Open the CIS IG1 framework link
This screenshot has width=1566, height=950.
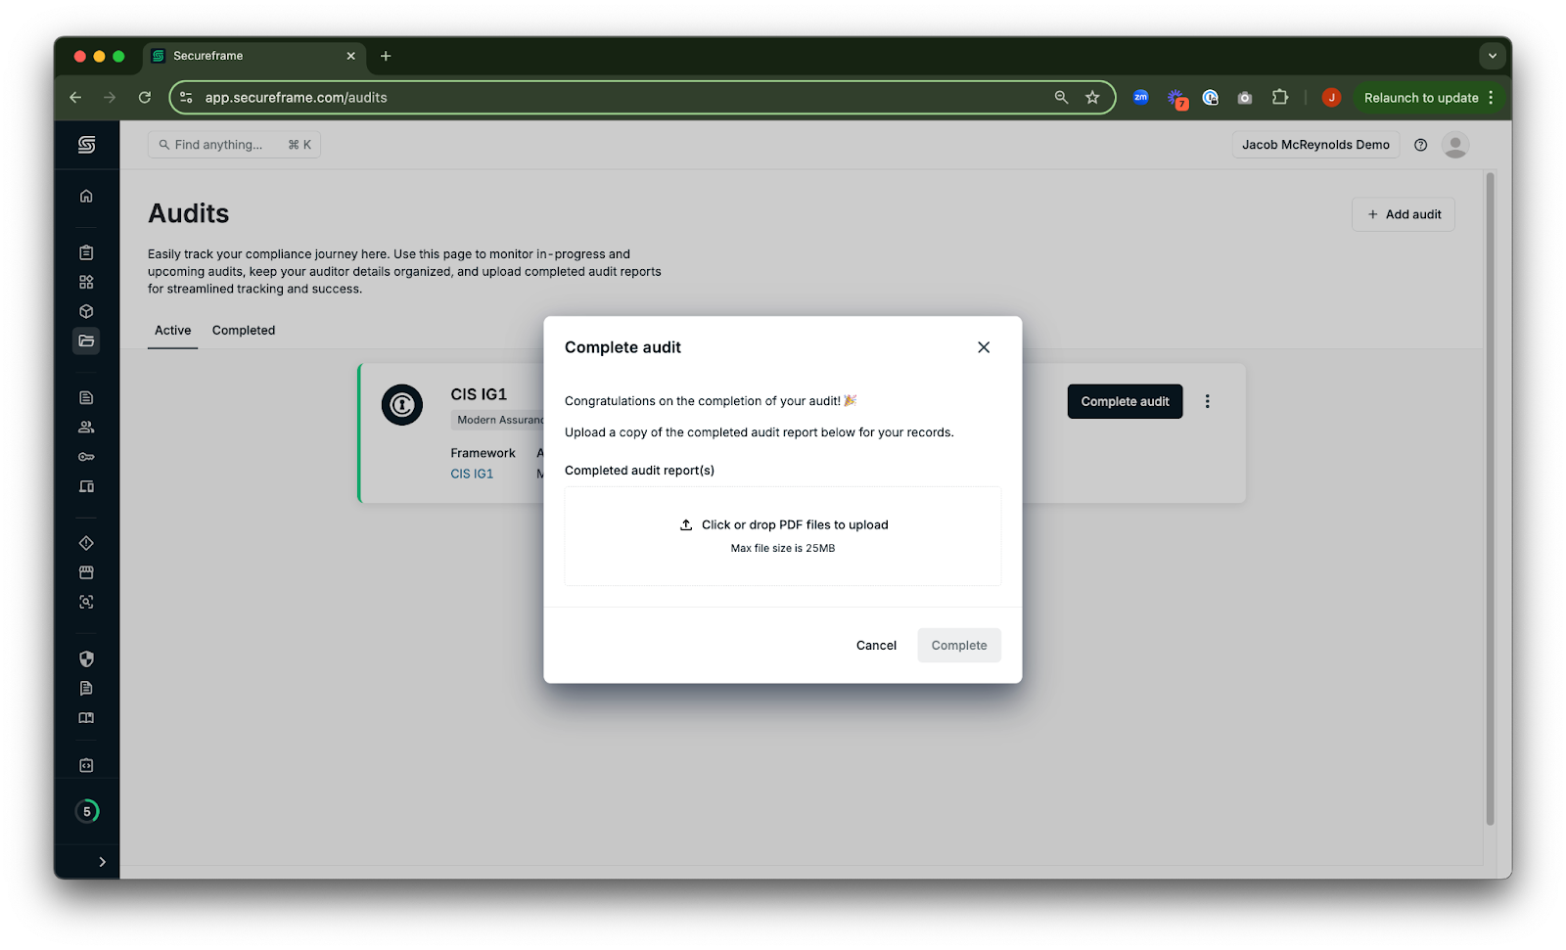(x=472, y=474)
